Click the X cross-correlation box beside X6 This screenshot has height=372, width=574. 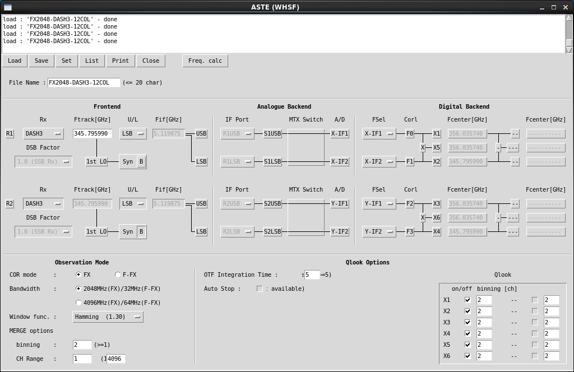point(423,217)
